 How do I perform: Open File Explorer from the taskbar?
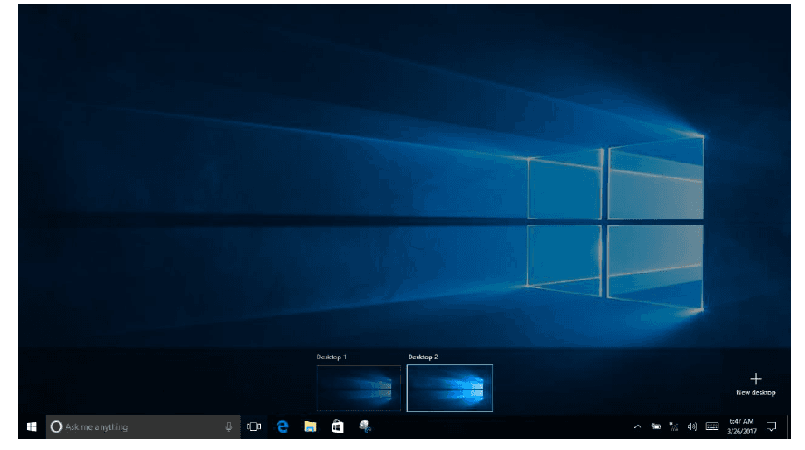pos(310,426)
